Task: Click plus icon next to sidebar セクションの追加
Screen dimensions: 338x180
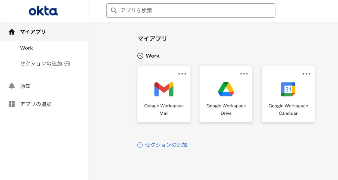Action: click(x=67, y=64)
